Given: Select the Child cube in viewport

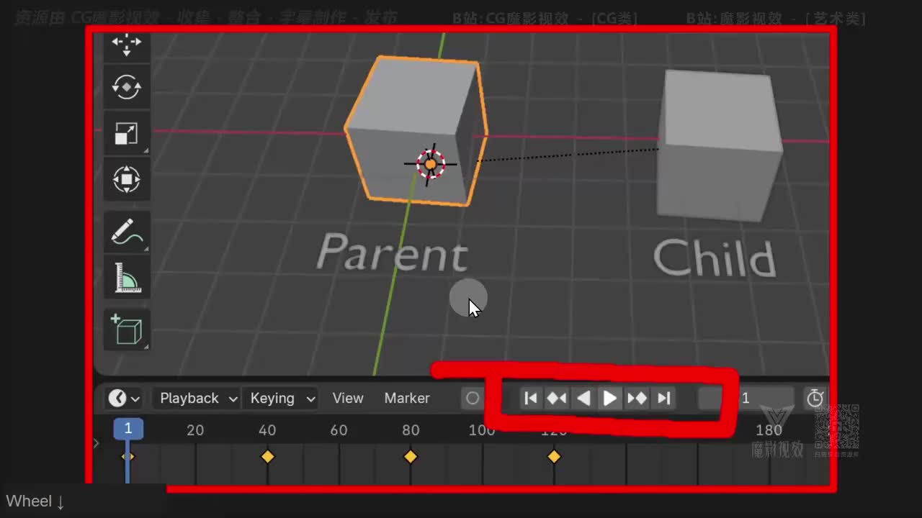Looking at the screenshot, I should 719,145.
